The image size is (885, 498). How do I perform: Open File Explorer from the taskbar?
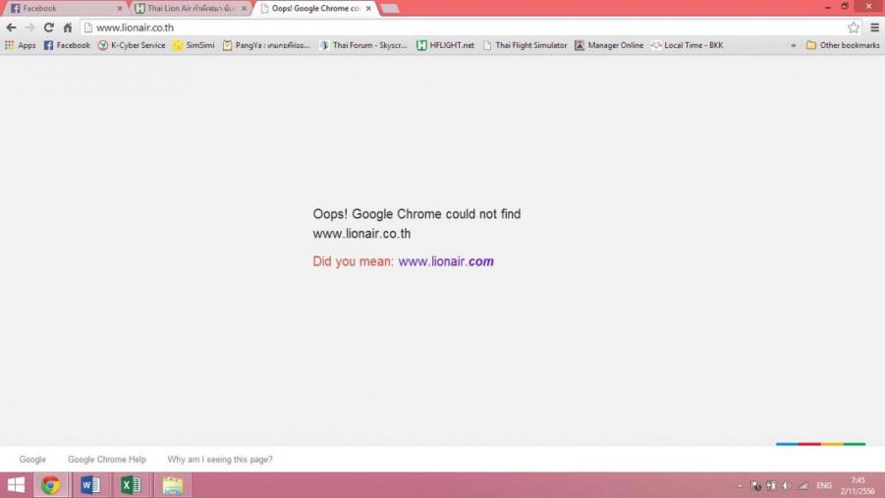(173, 485)
